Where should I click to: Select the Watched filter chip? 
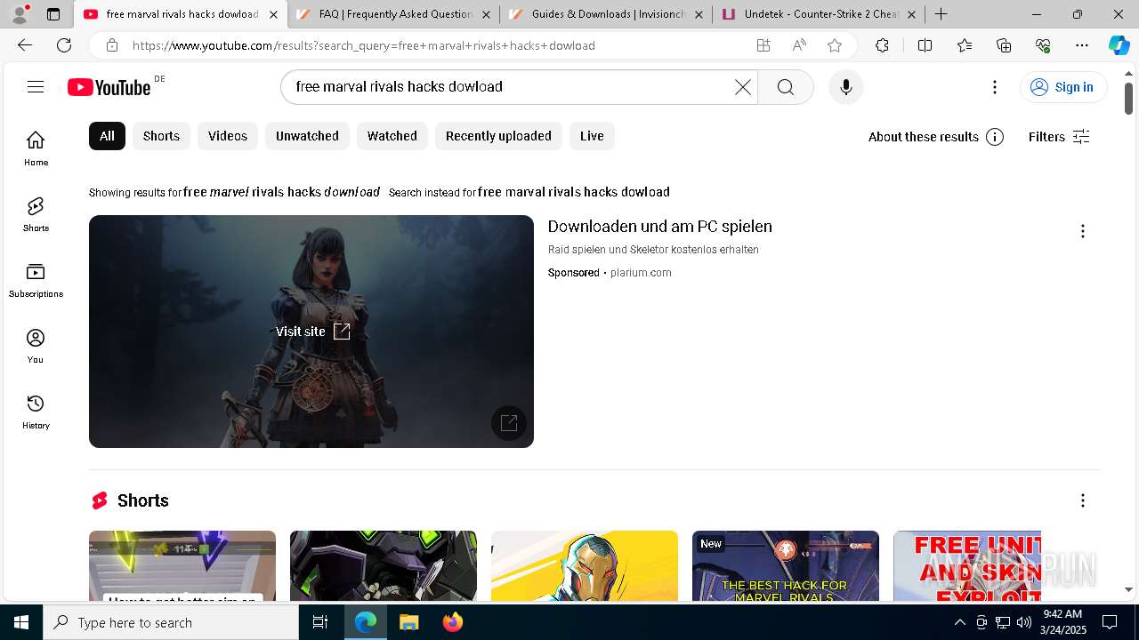coord(392,136)
